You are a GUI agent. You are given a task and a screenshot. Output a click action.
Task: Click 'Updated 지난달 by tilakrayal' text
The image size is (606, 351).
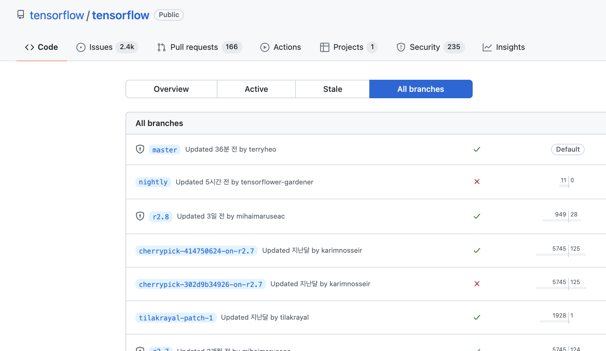pos(265,317)
